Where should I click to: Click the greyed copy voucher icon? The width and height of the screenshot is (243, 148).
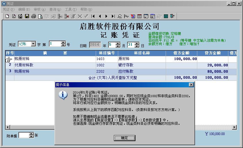click(x=47, y=16)
